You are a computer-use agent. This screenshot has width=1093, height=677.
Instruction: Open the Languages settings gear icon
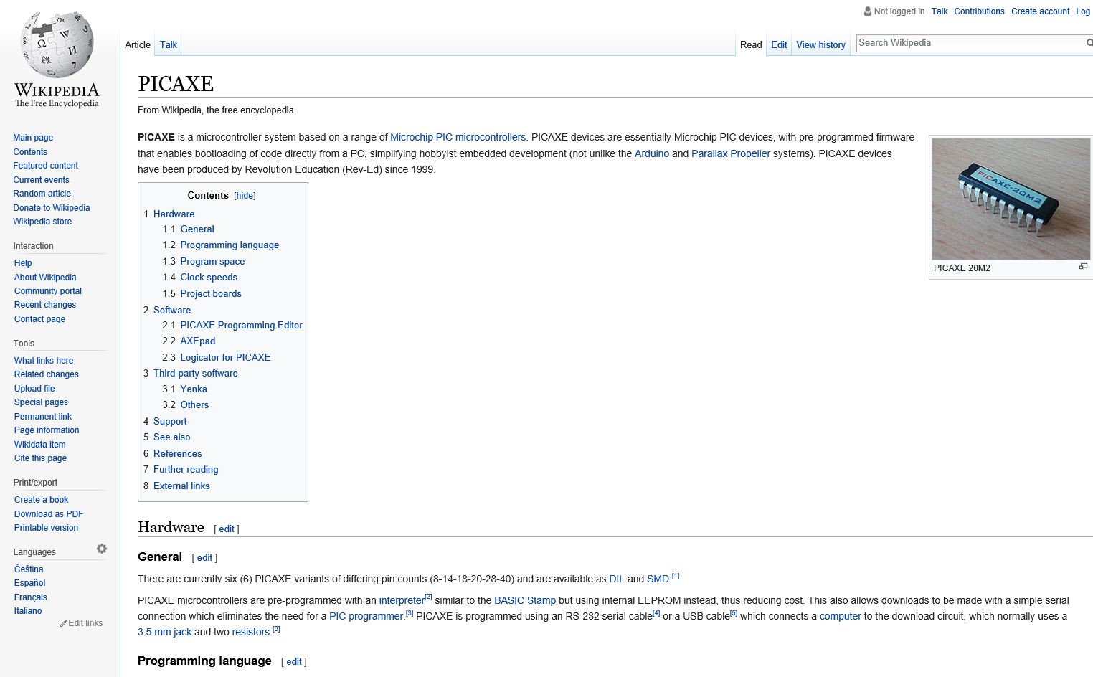click(x=102, y=549)
